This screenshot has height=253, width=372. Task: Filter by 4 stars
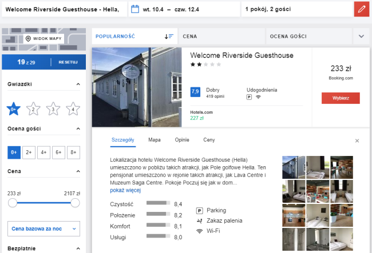point(73,109)
